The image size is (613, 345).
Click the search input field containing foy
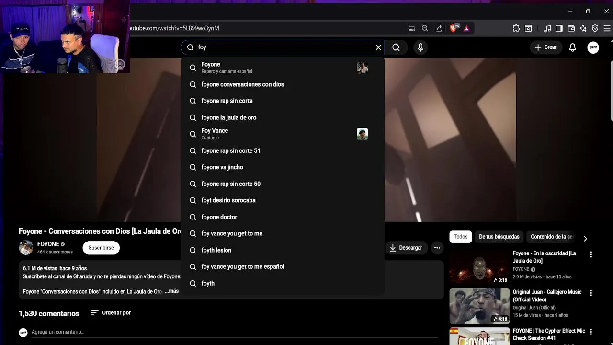pyautogui.click(x=283, y=47)
